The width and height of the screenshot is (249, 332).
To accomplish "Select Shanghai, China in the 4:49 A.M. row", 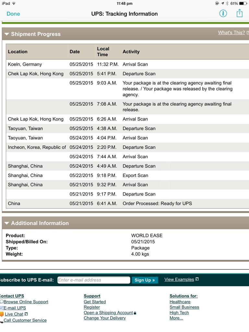I will tap(25, 166).
